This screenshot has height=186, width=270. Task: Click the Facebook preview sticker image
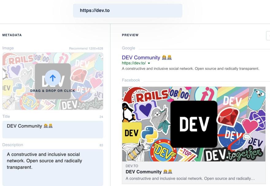pos(194,124)
